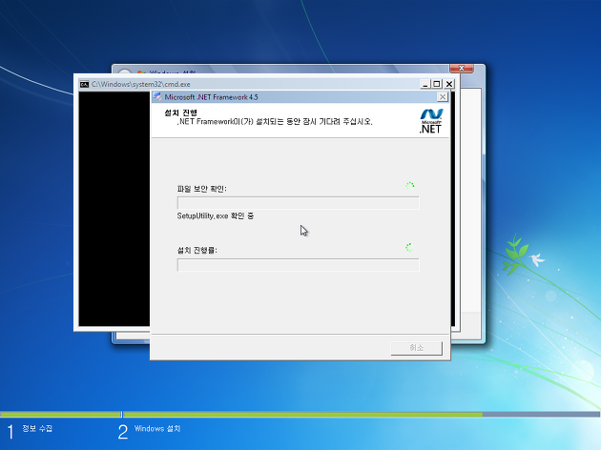The height and width of the screenshot is (450, 601).
Task: Close the Windows setup window behind
Action: 462,69
